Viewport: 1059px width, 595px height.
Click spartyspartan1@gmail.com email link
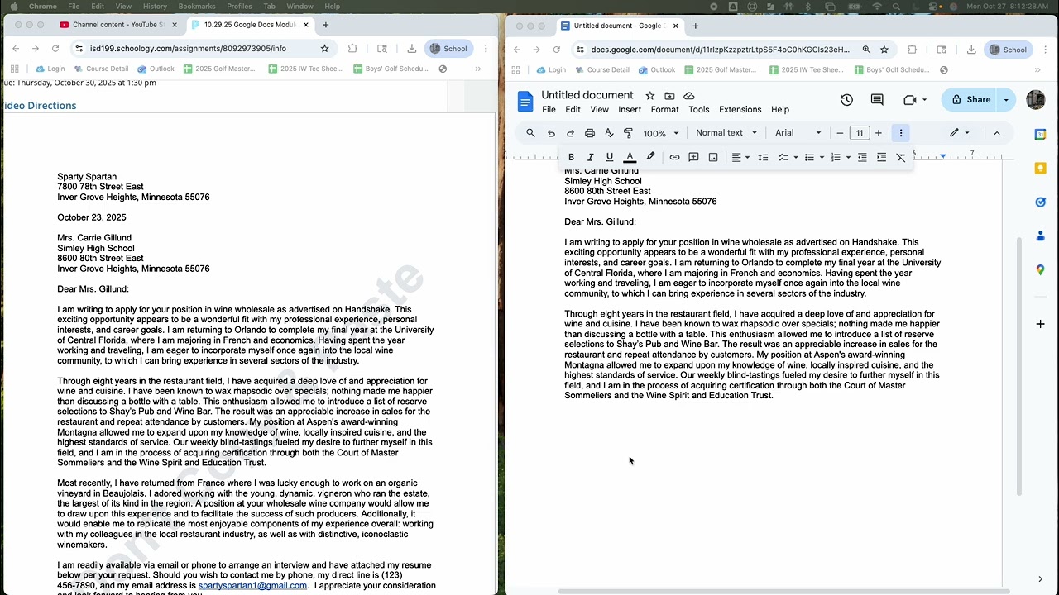tap(252, 586)
